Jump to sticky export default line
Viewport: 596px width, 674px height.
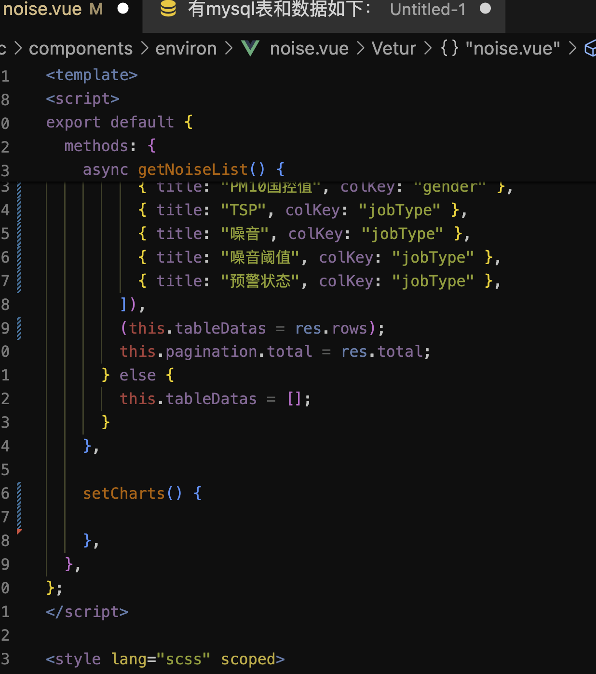coord(120,122)
